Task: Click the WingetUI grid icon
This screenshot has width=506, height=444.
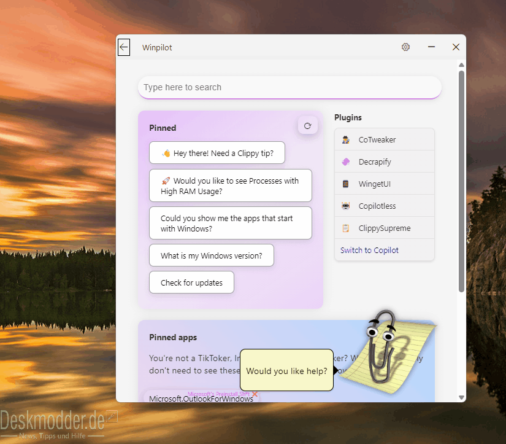Action: pyautogui.click(x=346, y=184)
